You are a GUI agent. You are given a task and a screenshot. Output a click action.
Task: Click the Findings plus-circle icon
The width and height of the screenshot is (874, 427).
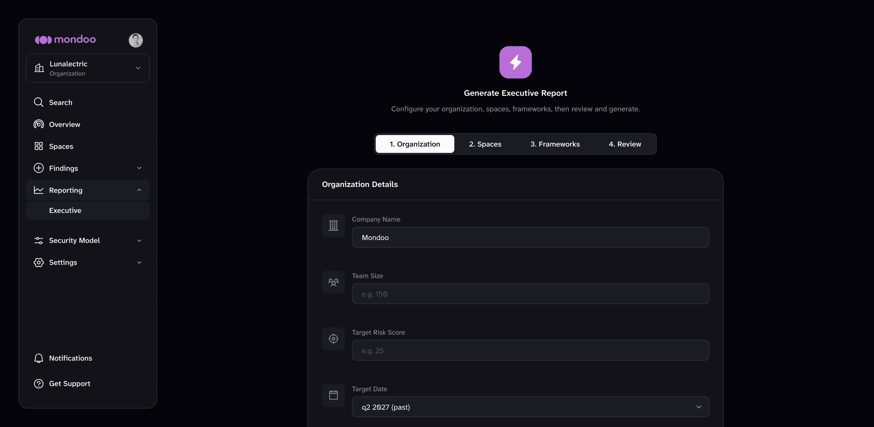(x=39, y=168)
